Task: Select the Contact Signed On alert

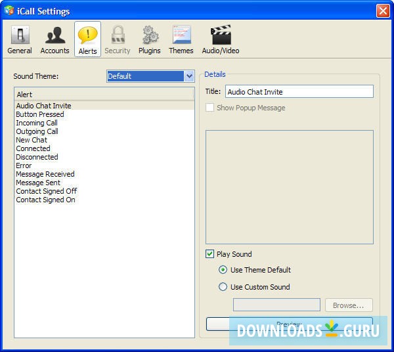Action: (x=104, y=200)
